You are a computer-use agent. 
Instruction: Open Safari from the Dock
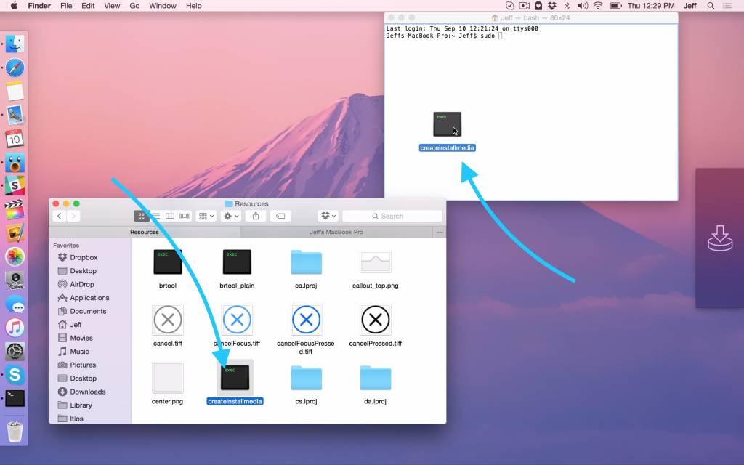(15, 68)
